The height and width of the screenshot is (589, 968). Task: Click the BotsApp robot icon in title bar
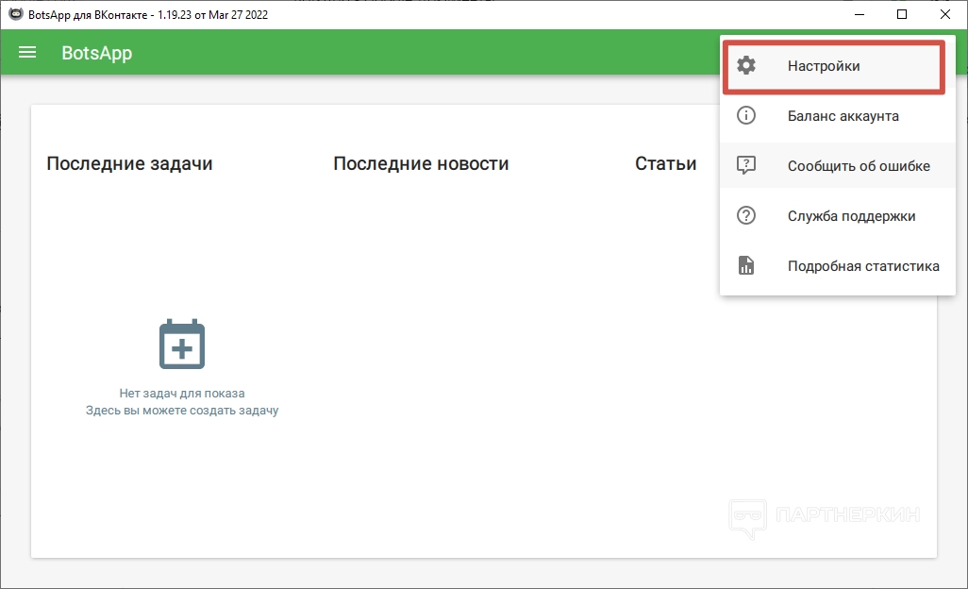click(15, 14)
